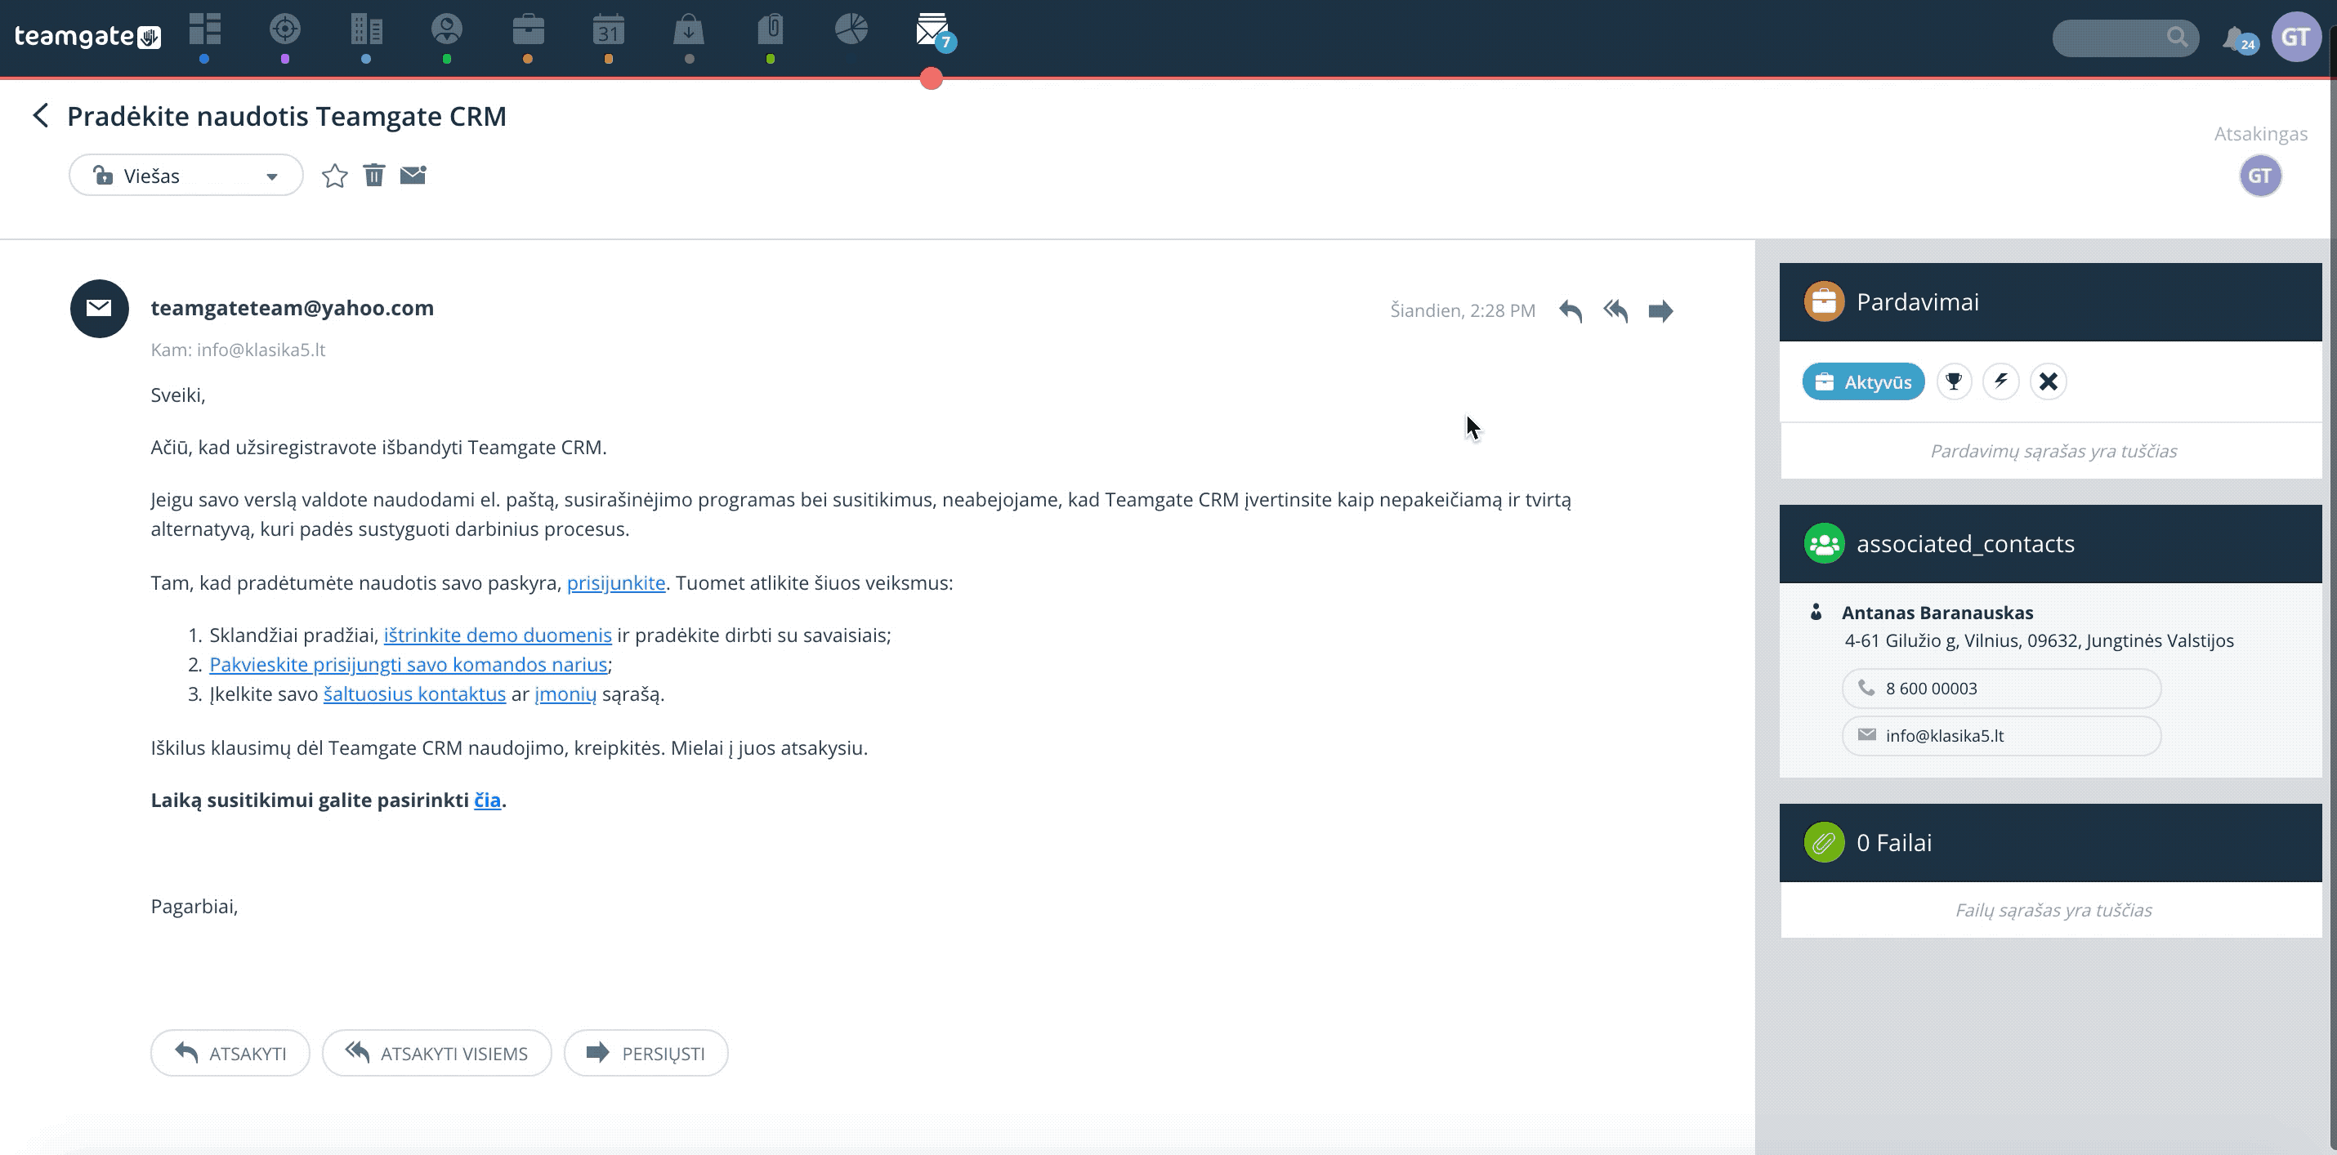The width and height of the screenshot is (2337, 1155).
Task: Go back using the arrow beside the title
Action: click(x=40, y=116)
